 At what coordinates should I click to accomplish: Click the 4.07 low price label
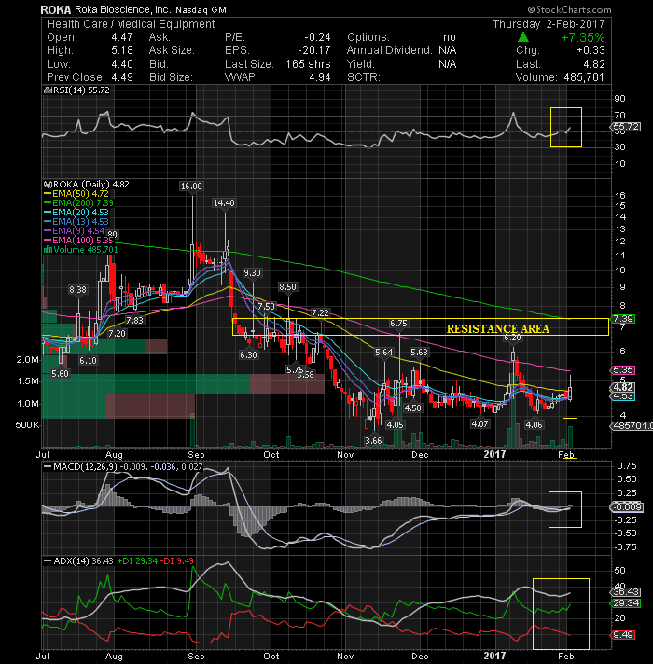point(480,424)
